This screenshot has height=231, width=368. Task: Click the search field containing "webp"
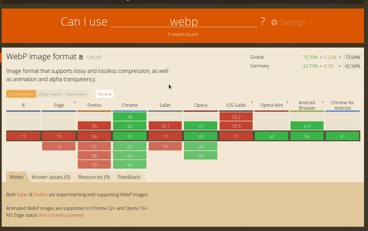point(184,22)
